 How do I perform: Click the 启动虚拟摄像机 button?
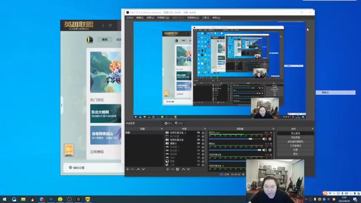(296, 142)
